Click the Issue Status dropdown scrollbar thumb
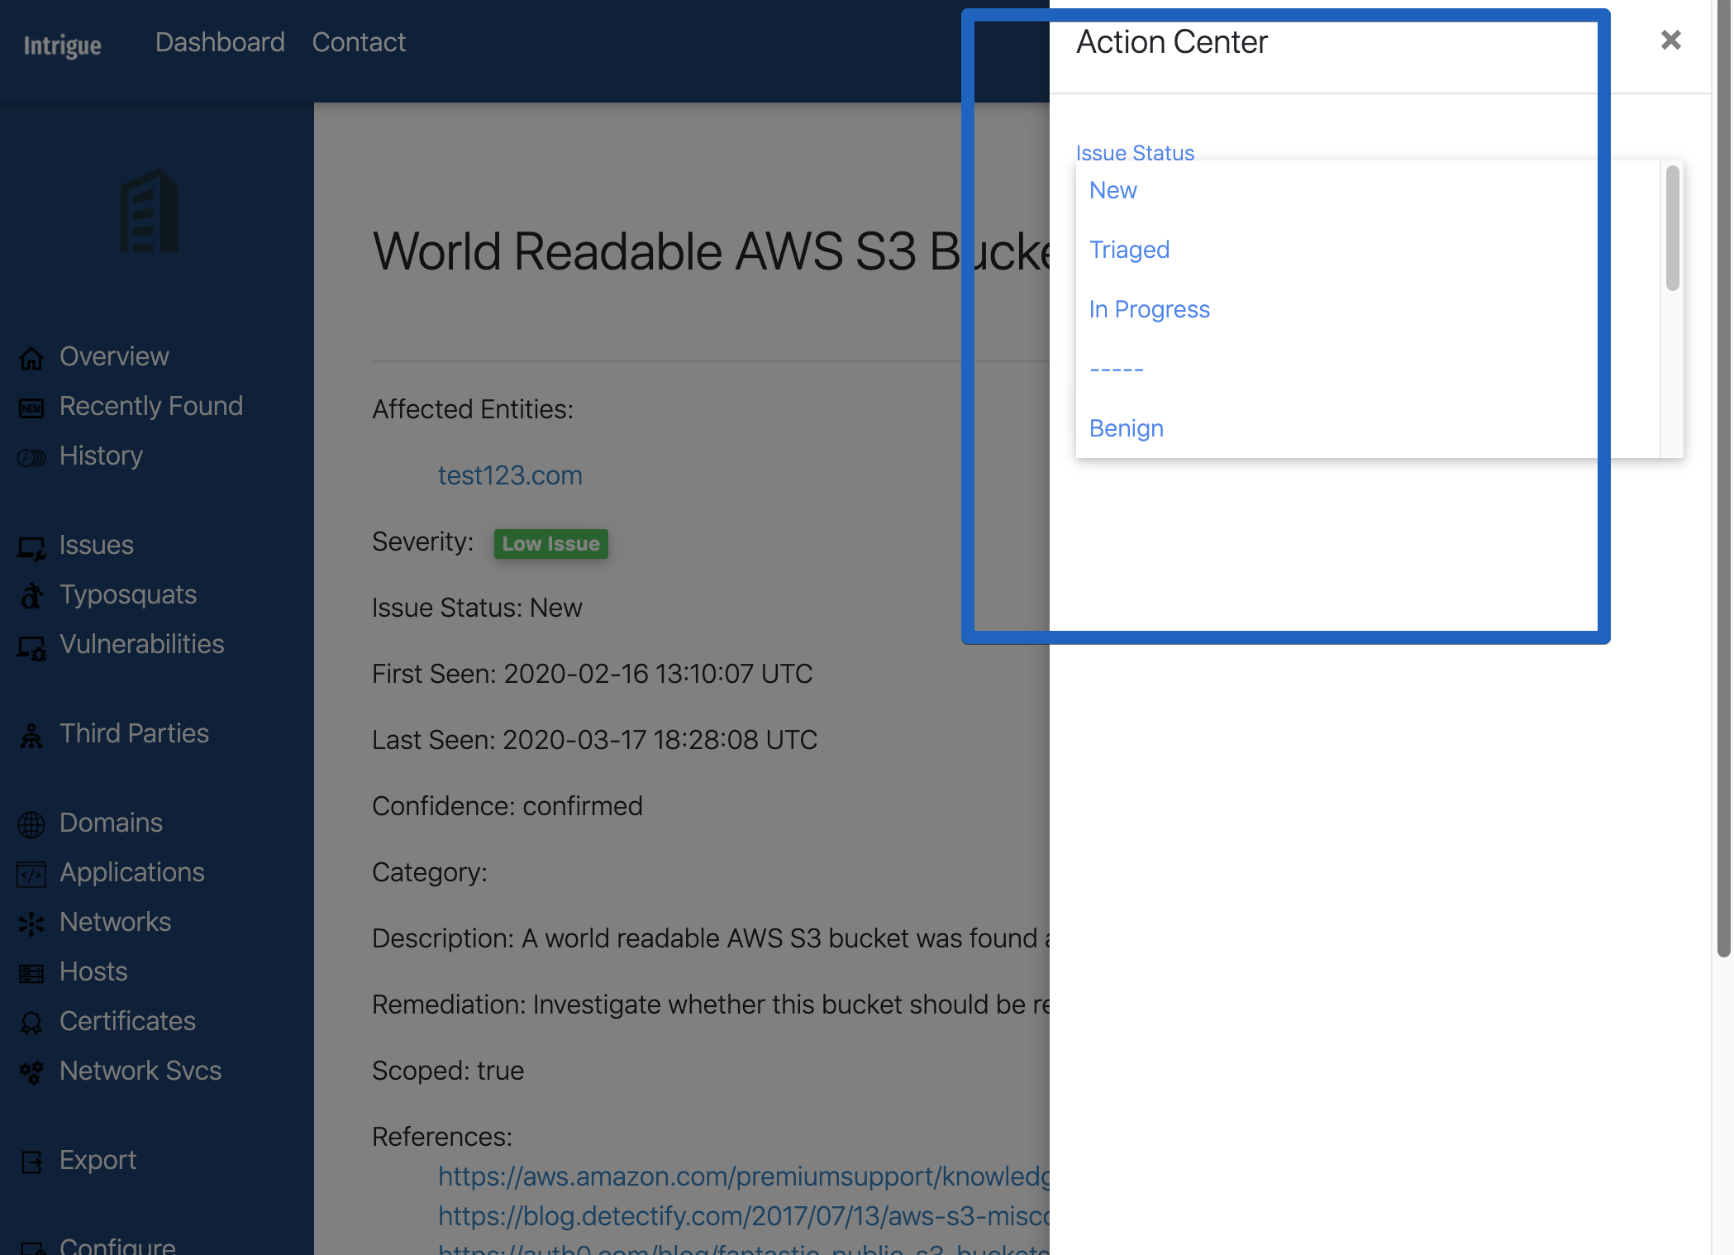Image resolution: width=1734 pixels, height=1255 pixels. click(1672, 228)
